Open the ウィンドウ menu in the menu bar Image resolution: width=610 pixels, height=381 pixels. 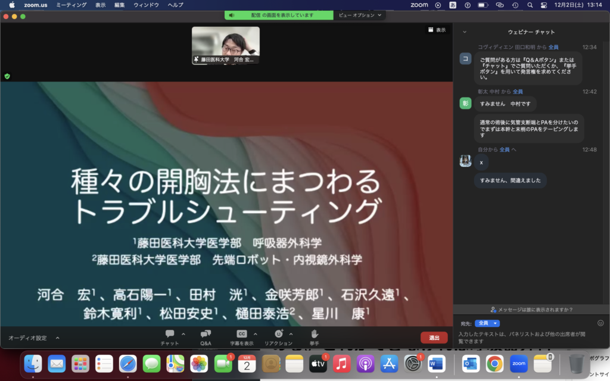point(146,5)
